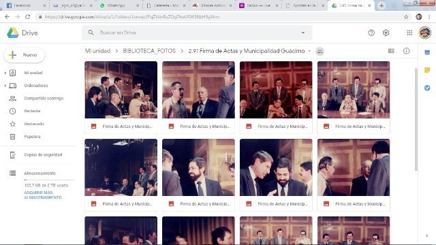Open Keep notes icon in side panel

click(427, 70)
